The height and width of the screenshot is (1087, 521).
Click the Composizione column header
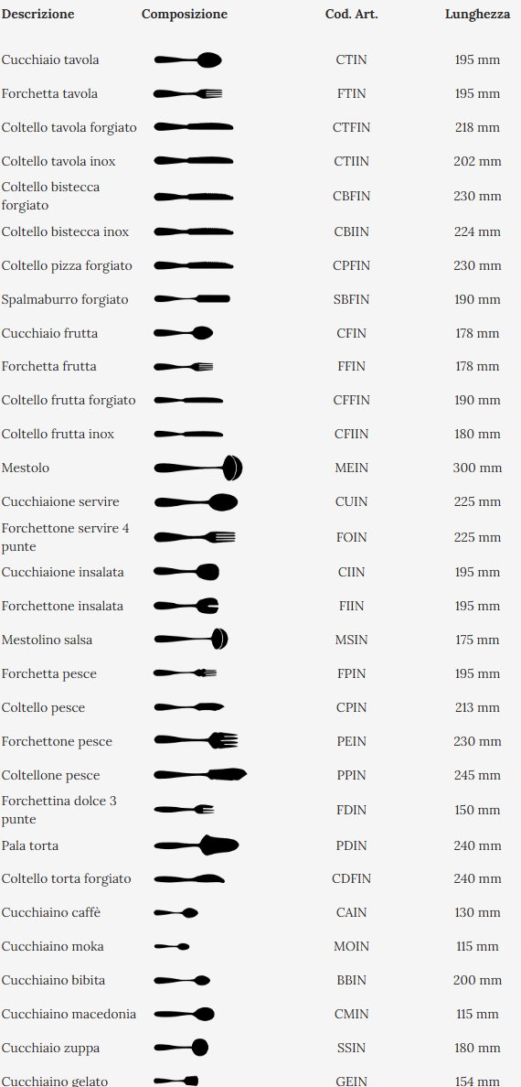tap(185, 14)
